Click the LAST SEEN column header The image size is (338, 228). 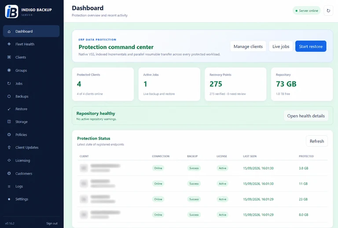(x=250, y=156)
